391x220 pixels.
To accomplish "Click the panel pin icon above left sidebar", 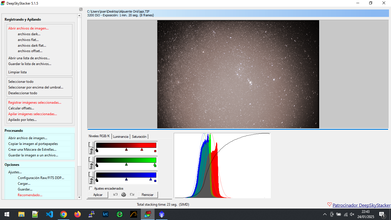I will click(x=81, y=9).
